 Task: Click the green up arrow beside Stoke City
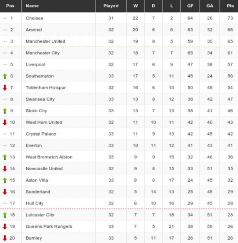pyautogui.click(x=5, y=111)
